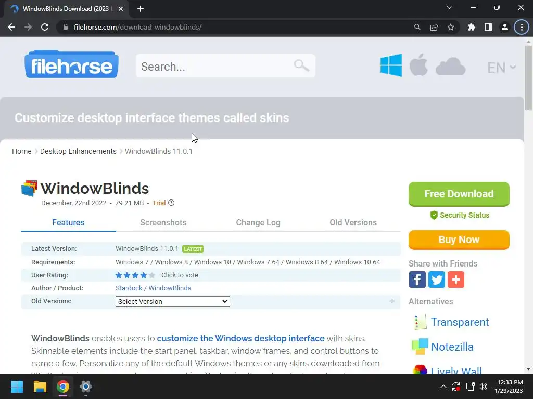The width and height of the screenshot is (533, 399).
Task: Share on Facebook
Action: click(417, 280)
